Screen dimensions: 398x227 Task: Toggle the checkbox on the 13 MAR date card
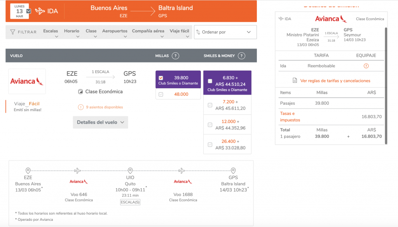29,11
